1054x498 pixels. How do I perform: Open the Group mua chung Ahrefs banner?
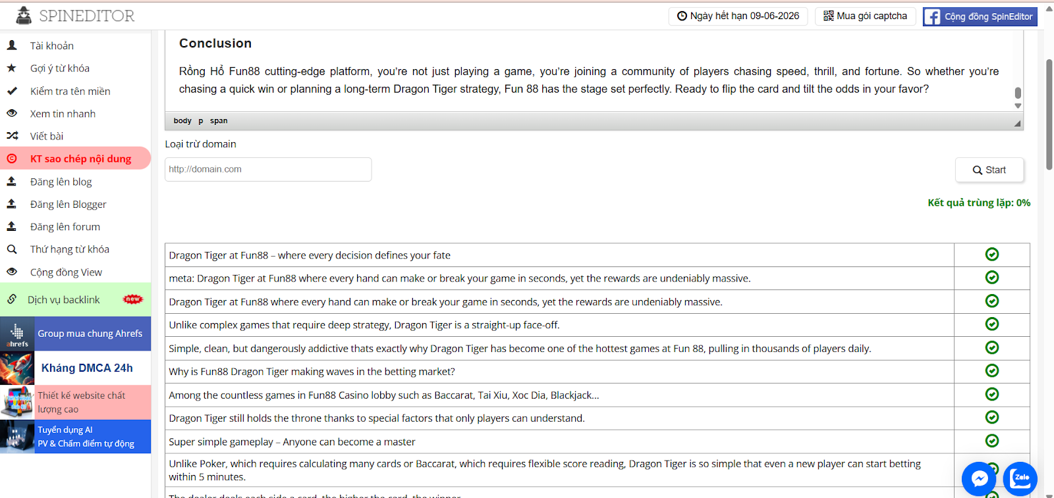pyautogui.click(x=75, y=334)
